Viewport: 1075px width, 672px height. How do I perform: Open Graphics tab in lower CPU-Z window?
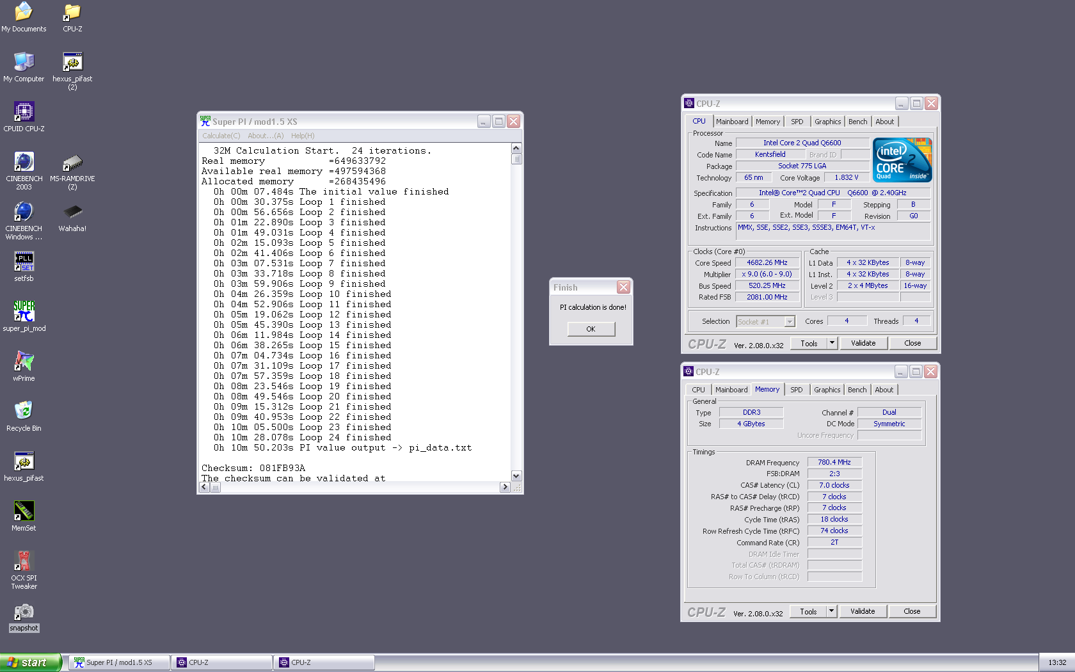(x=827, y=390)
